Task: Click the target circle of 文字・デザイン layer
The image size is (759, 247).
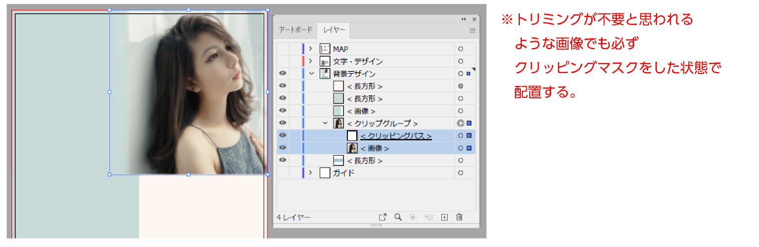Action: click(461, 61)
